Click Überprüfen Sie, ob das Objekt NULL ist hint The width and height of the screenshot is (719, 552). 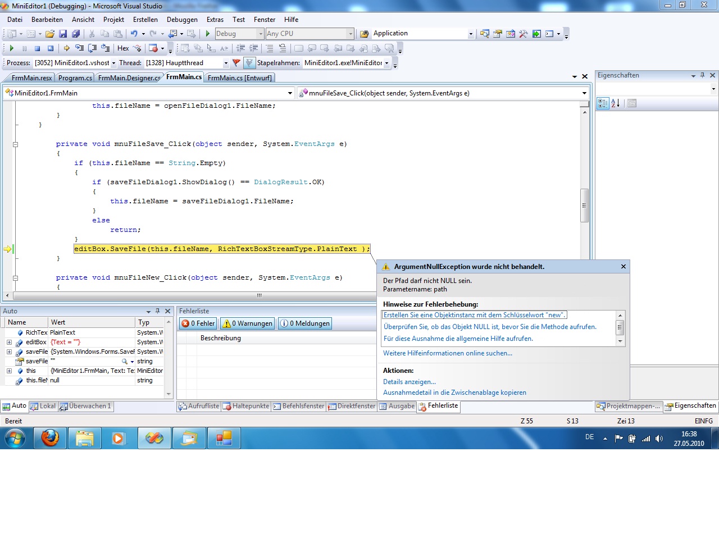tap(490, 327)
